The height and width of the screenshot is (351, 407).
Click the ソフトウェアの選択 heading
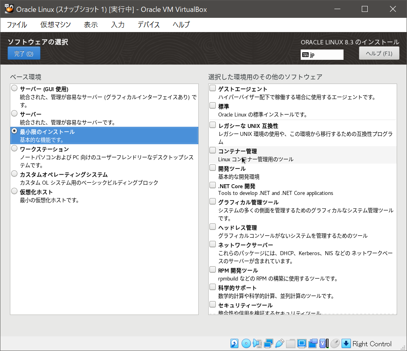point(38,42)
